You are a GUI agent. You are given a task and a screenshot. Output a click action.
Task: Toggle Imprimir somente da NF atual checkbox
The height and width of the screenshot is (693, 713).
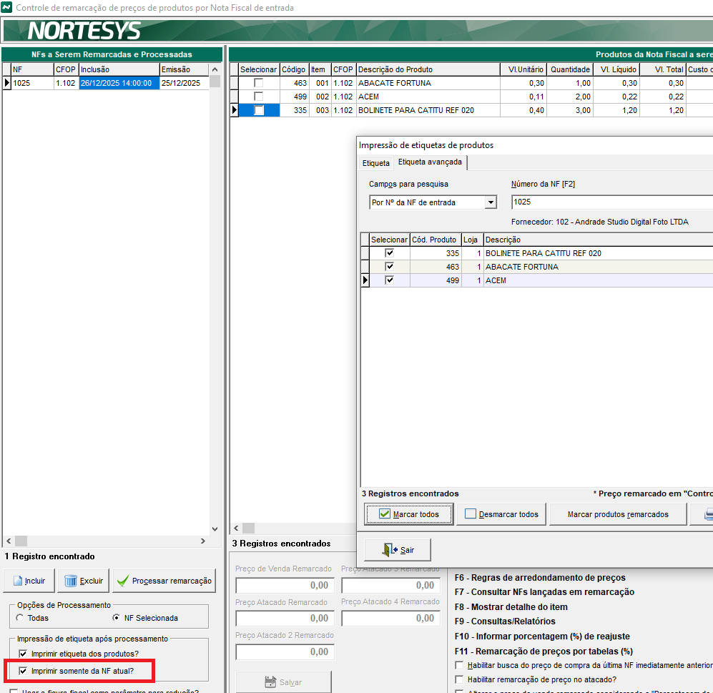point(23,672)
